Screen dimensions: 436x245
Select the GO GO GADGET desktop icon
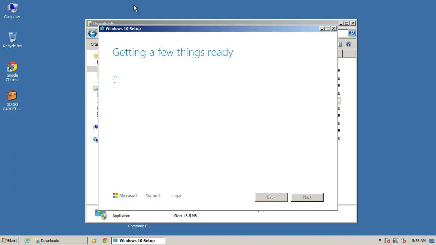[x=12, y=101]
